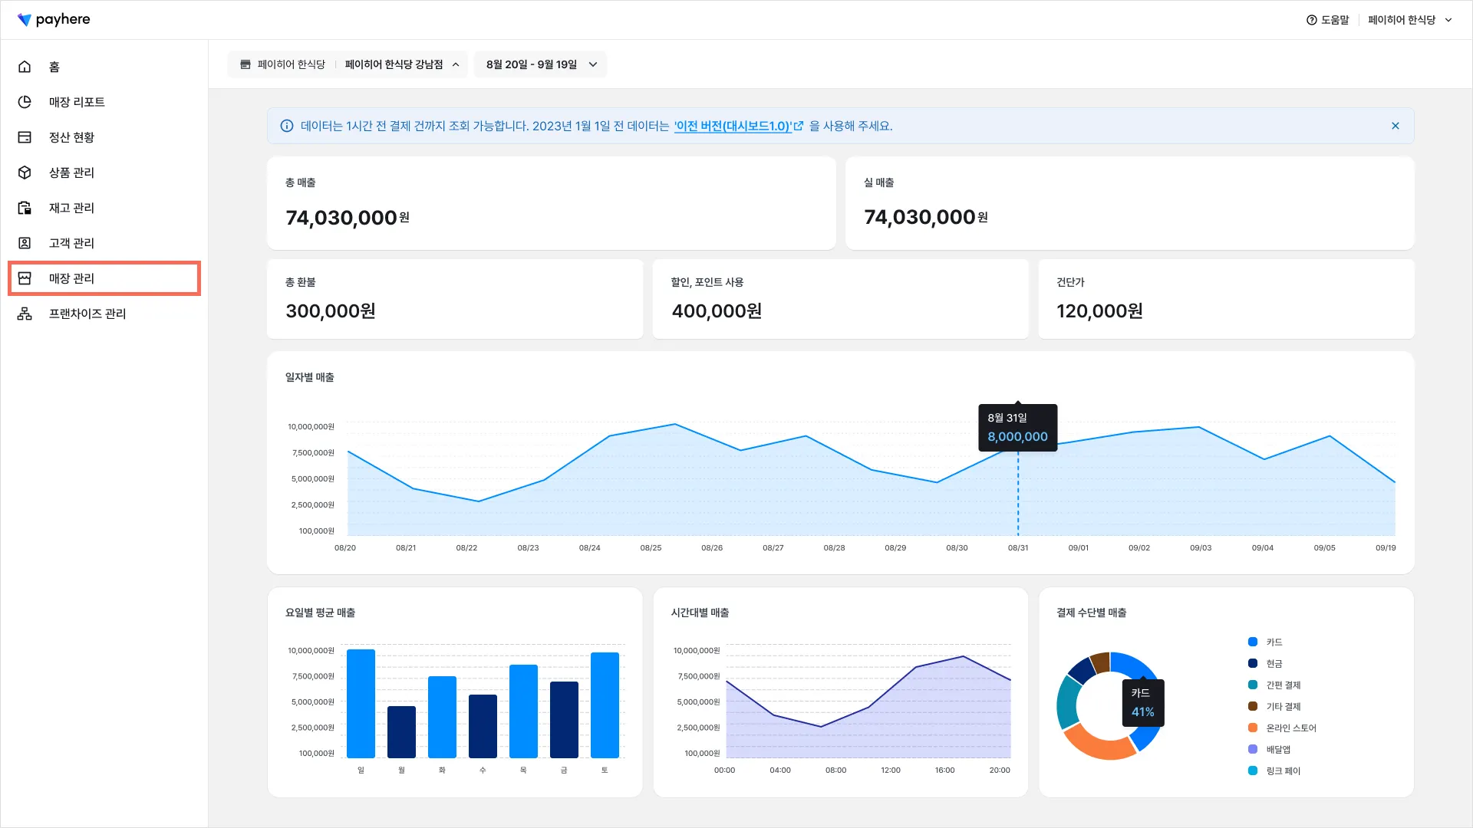The image size is (1473, 828).
Task: Click the info icon in notice banner
Action: tap(287, 126)
